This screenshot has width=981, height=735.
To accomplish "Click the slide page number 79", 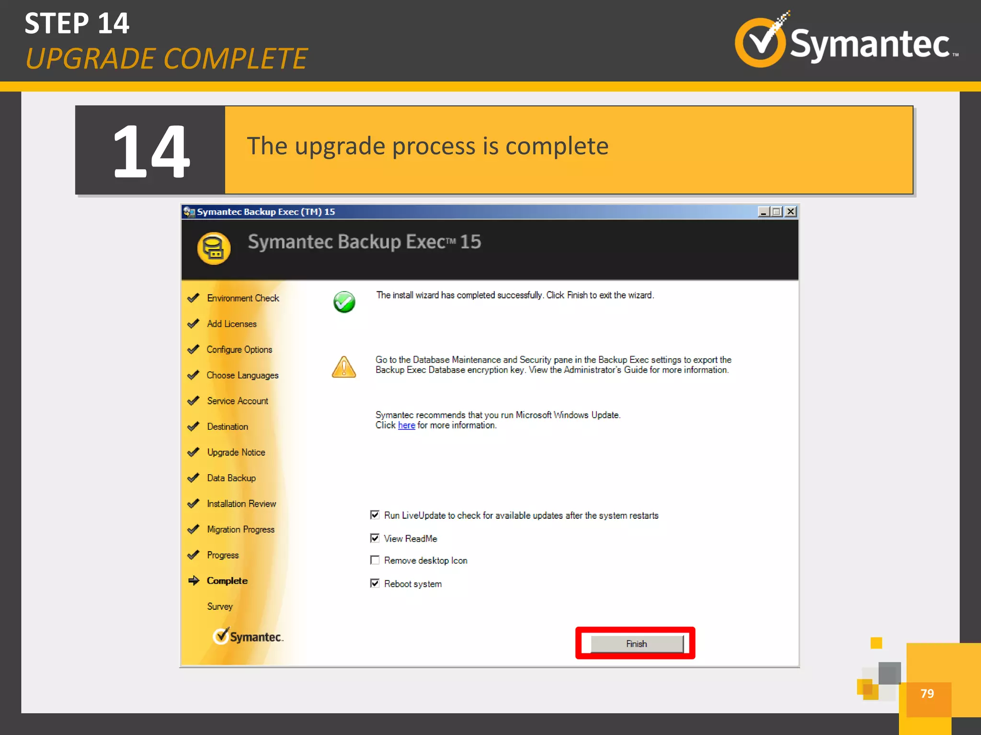I will 927,693.
